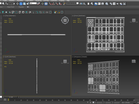Open Curve Editor
Viewport: 139px width, 104px height.
(x=99, y=4)
